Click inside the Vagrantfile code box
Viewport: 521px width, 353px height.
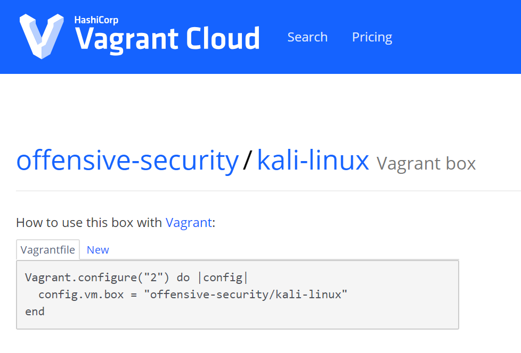(x=237, y=294)
